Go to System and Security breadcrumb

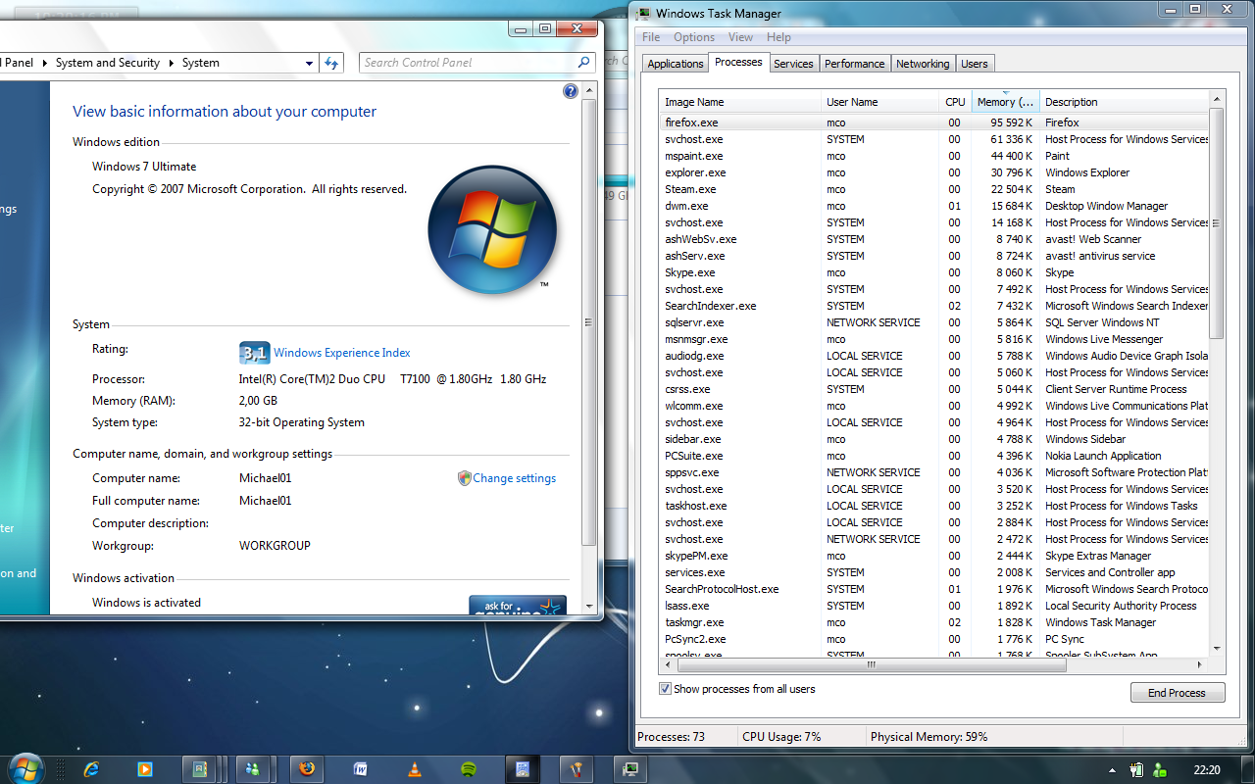[x=108, y=63]
